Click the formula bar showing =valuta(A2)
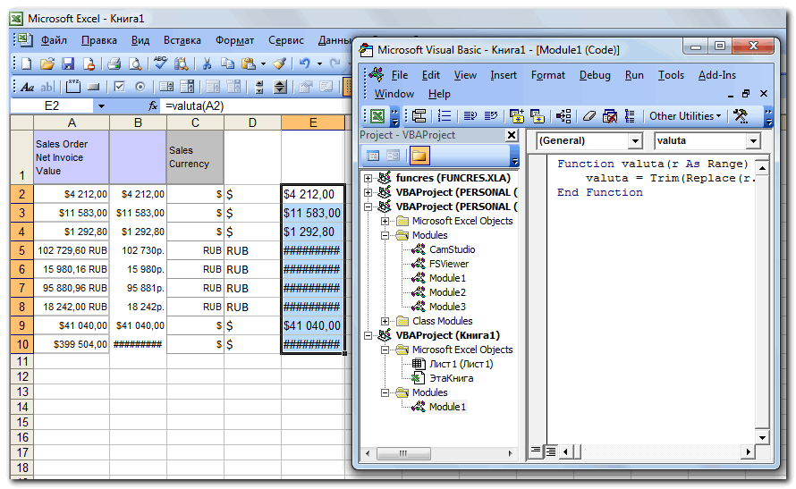 pyautogui.click(x=253, y=106)
